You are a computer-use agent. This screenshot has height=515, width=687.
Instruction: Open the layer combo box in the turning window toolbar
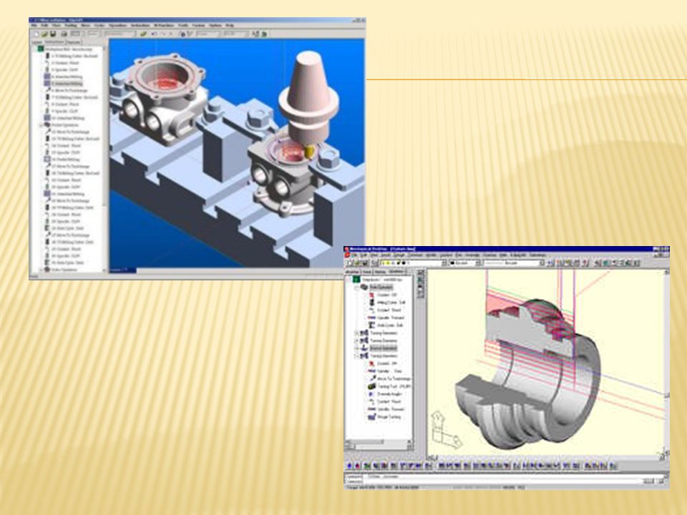pos(414,263)
